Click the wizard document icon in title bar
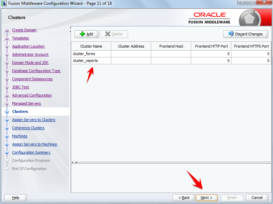 tap(4, 3)
